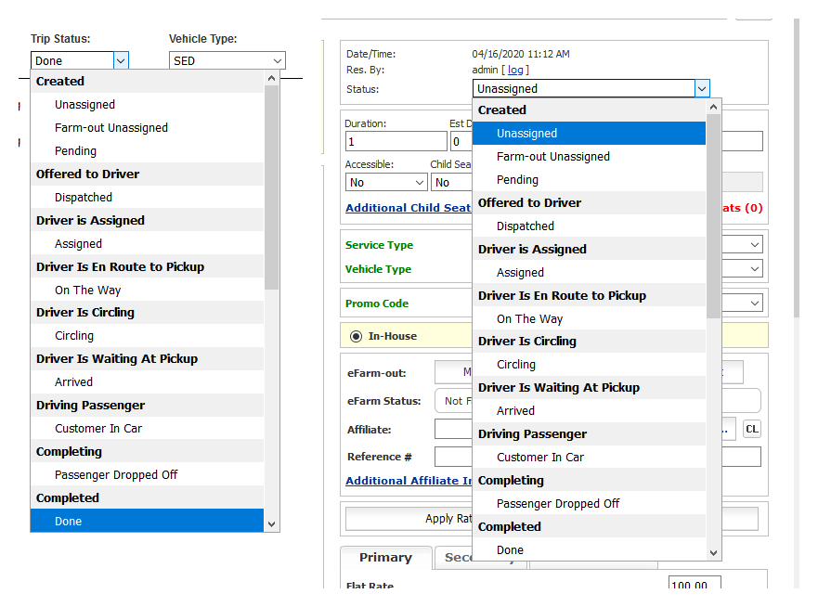This screenshot has width=818, height=607.
Task: Click the CL button beside Affiliate field
Action: pyautogui.click(x=752, y=429)
